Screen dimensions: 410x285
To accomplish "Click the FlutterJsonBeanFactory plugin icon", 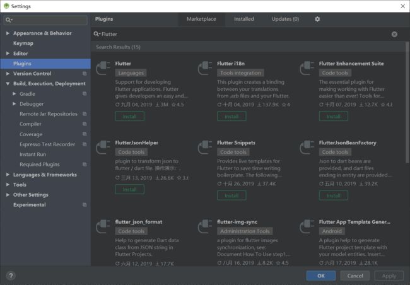I will [x=307, y=148].
